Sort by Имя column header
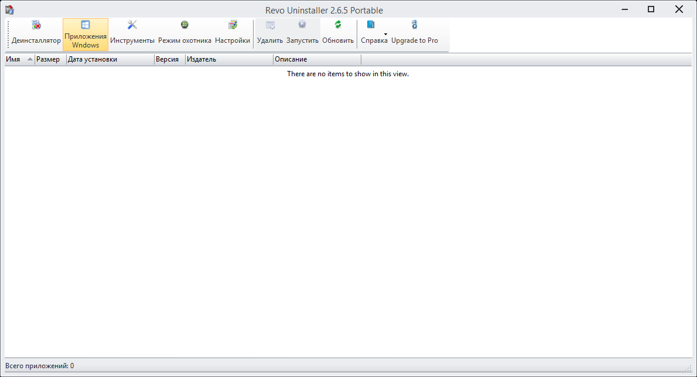Viewport: 697px width, 377px height. (19, 59)
